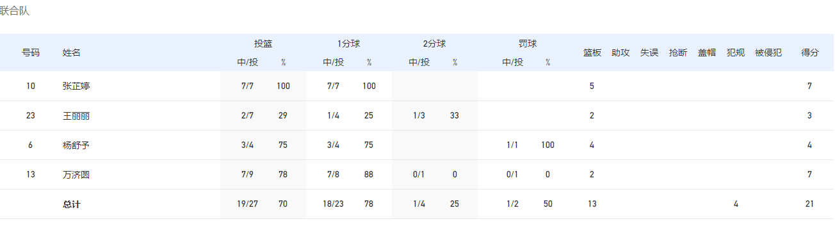This screenshot has width=835, height=235.
Task: Select player name 王丽丽
Action: (76, 115)
